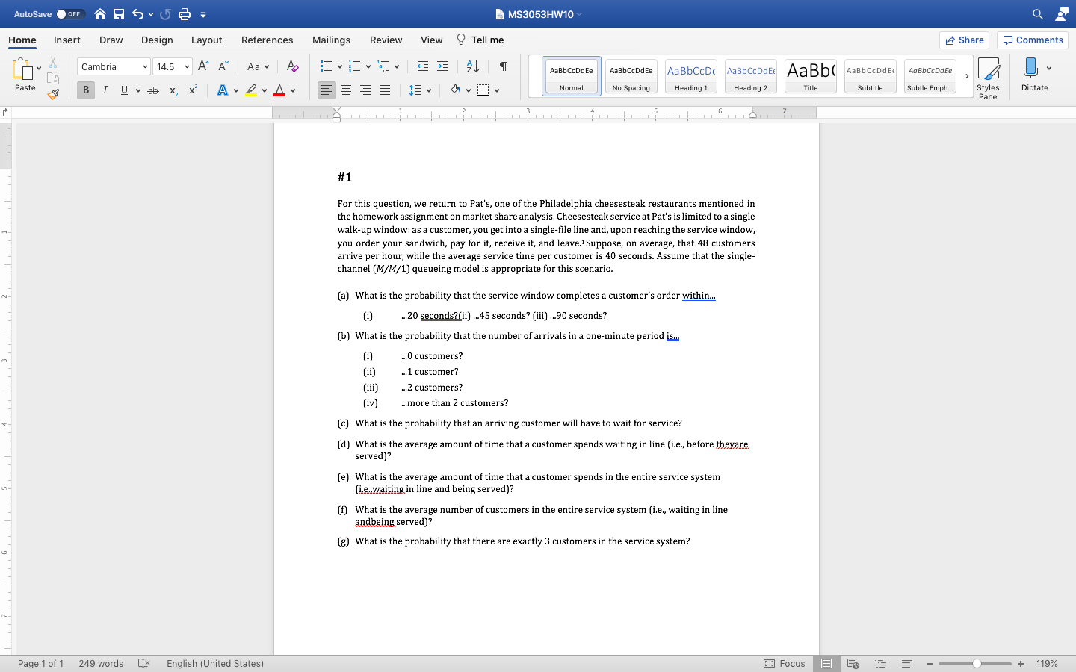Toggle the AutoSave switch

(70, 14)
